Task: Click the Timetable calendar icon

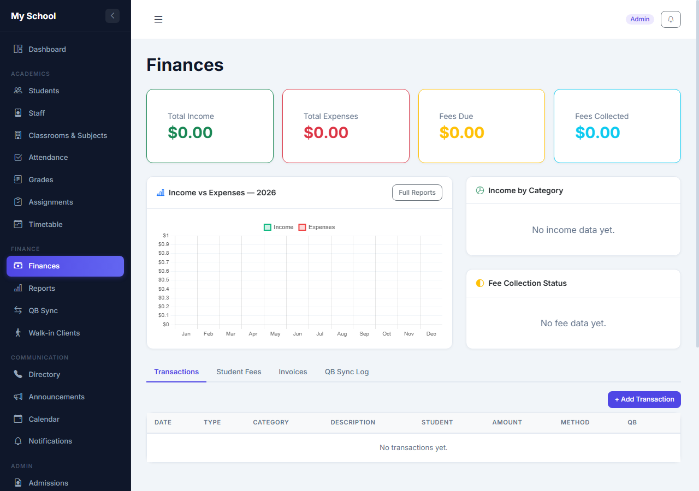Action: pos(18,224)
